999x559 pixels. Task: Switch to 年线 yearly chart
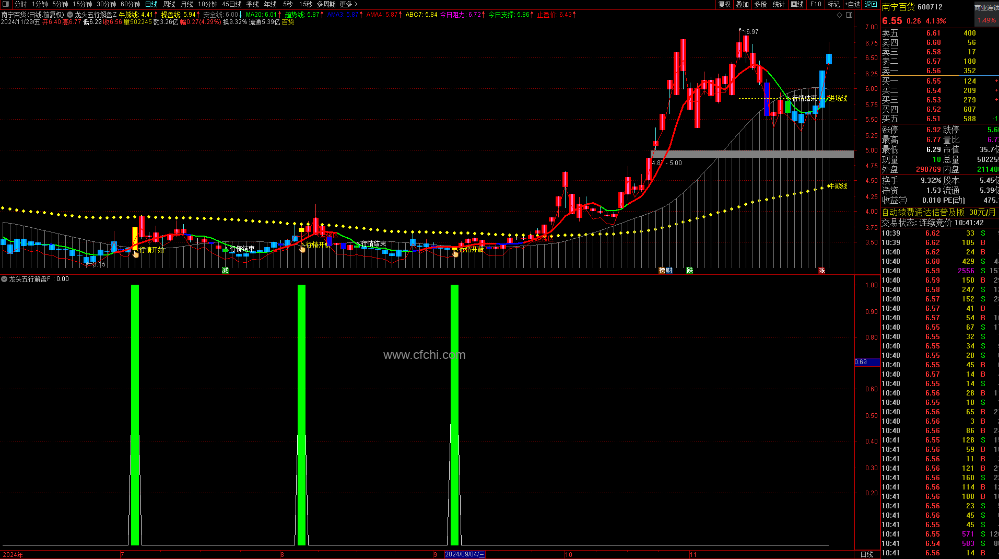(271, 4)
